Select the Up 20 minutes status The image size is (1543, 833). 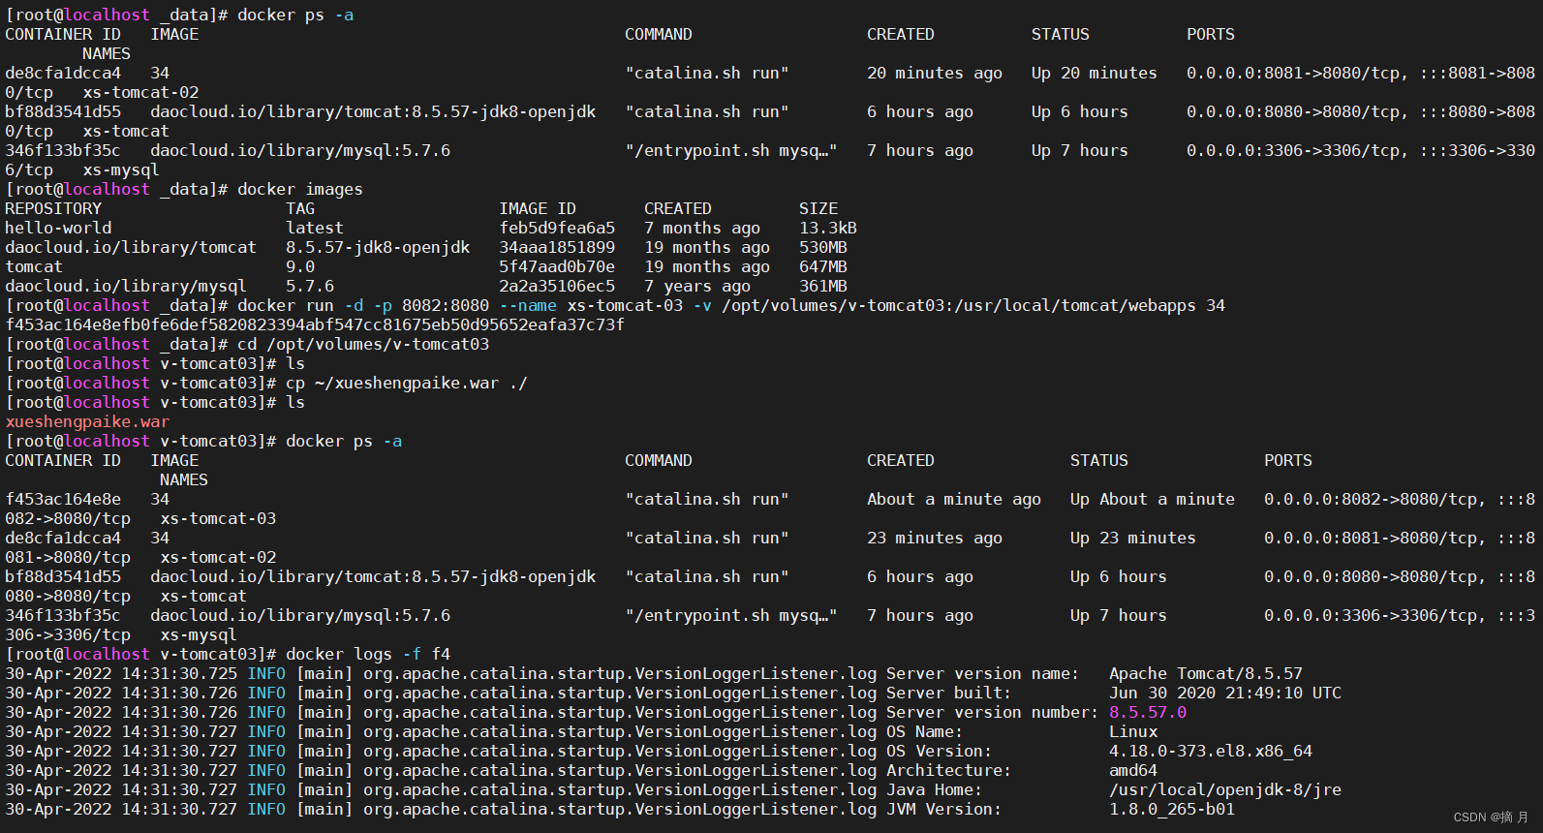(x=1095, y=73)
